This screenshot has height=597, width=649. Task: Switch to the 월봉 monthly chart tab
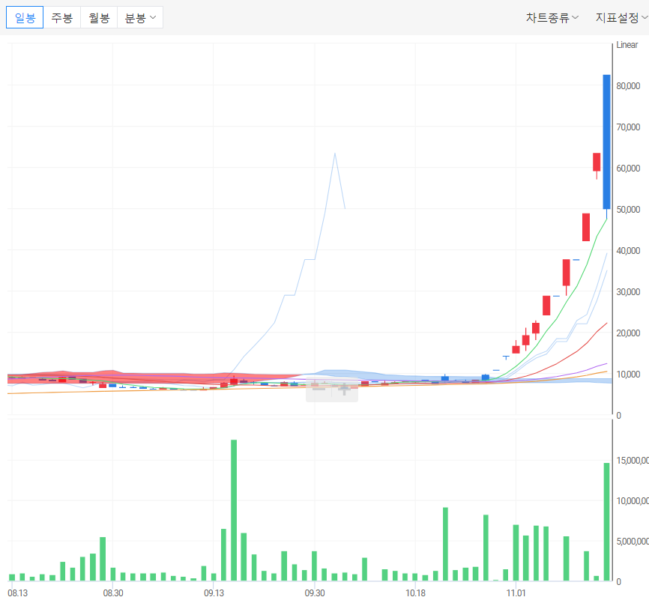coord(99,17)
